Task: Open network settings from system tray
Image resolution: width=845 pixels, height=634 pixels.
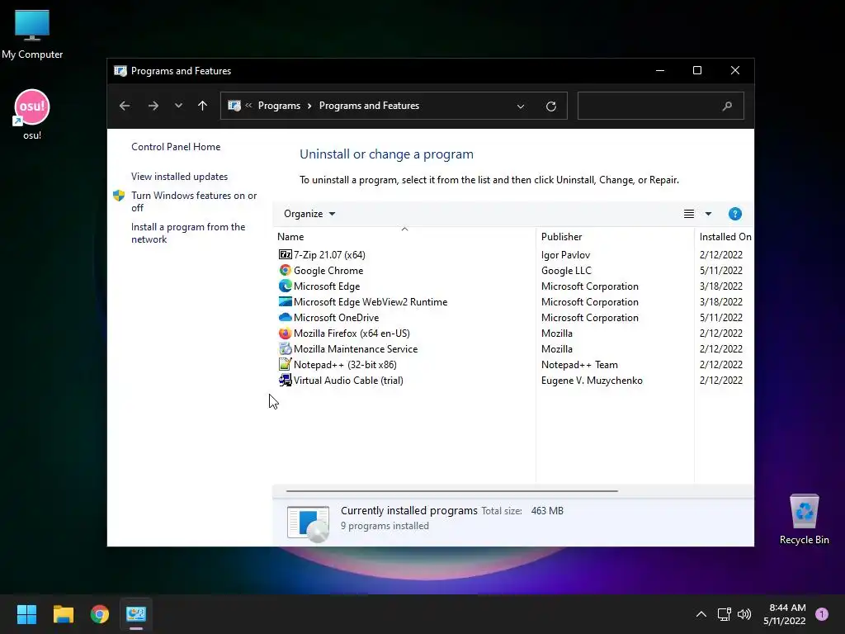Action: pyautogui.click(x=725, y=614)
